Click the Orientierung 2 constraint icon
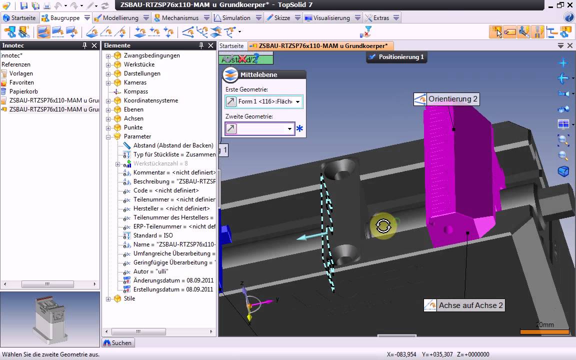 (x=420, y=99)
